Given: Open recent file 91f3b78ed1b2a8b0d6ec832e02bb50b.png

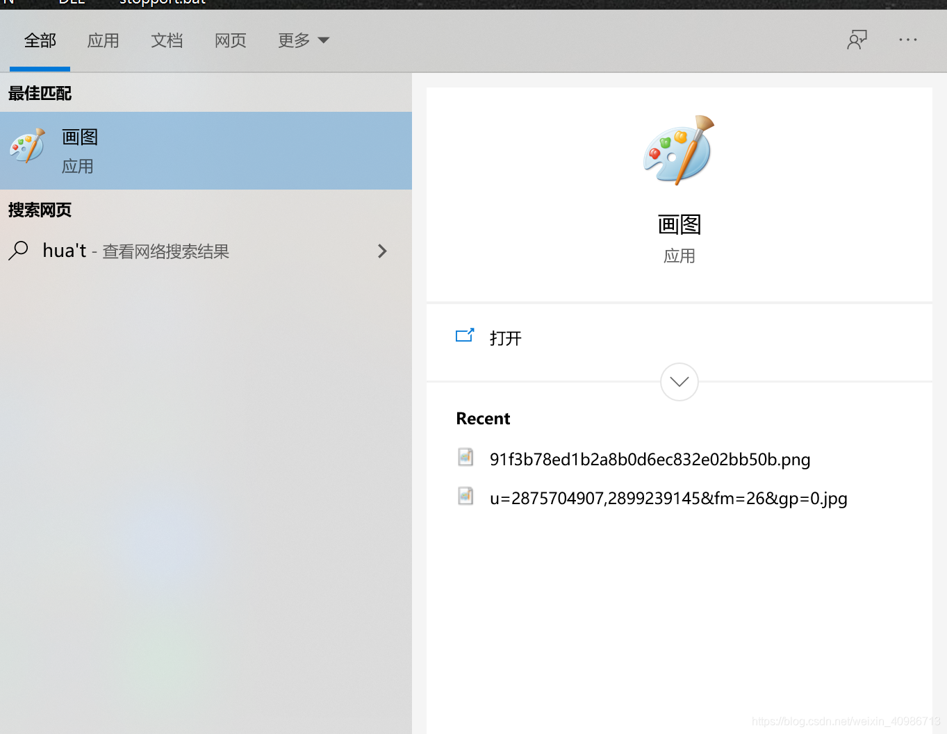Looking at the screenshot, I should 650,460.
